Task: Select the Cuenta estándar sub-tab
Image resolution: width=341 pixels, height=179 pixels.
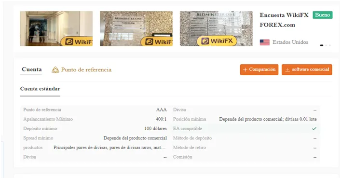Action: click(x=40, y=89)
